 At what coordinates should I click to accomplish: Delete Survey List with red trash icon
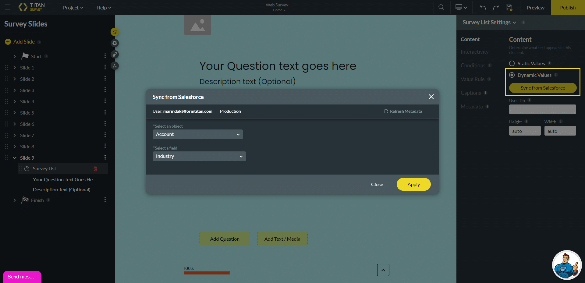click(95, 169)
